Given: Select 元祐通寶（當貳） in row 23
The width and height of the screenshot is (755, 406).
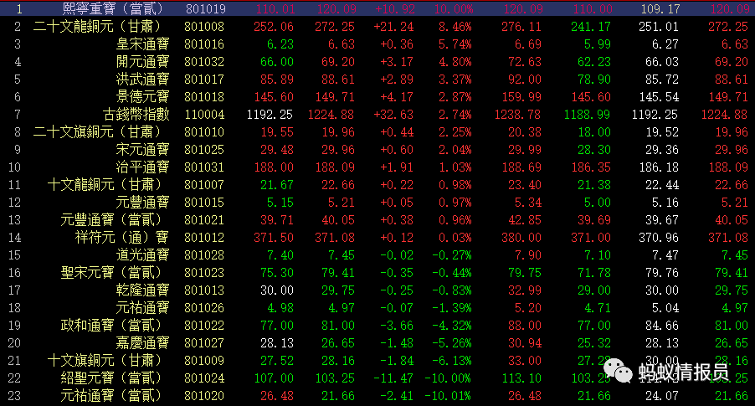Looking at the screenshot, I should click(111, 396).
